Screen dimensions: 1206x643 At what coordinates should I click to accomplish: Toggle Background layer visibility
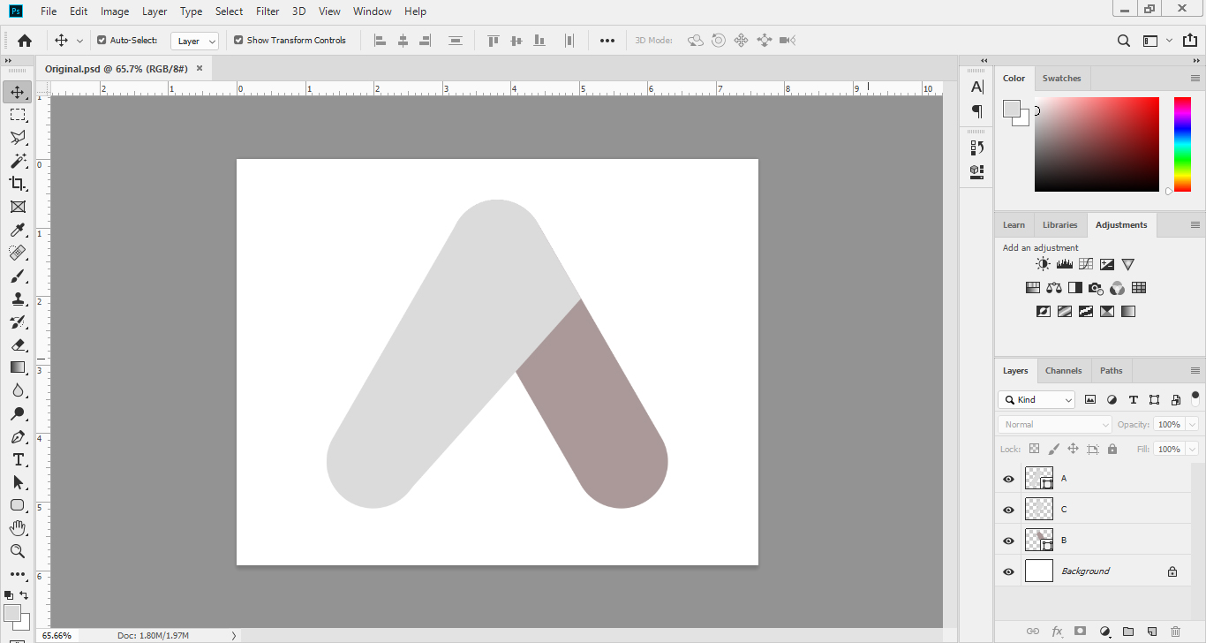click(1008, 571)
